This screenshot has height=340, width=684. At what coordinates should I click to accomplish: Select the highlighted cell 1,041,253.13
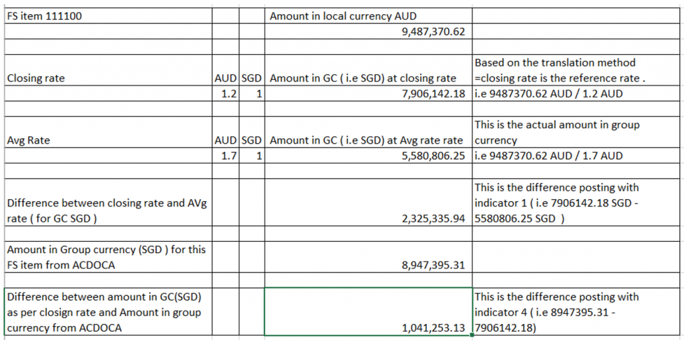click(368, 312)
